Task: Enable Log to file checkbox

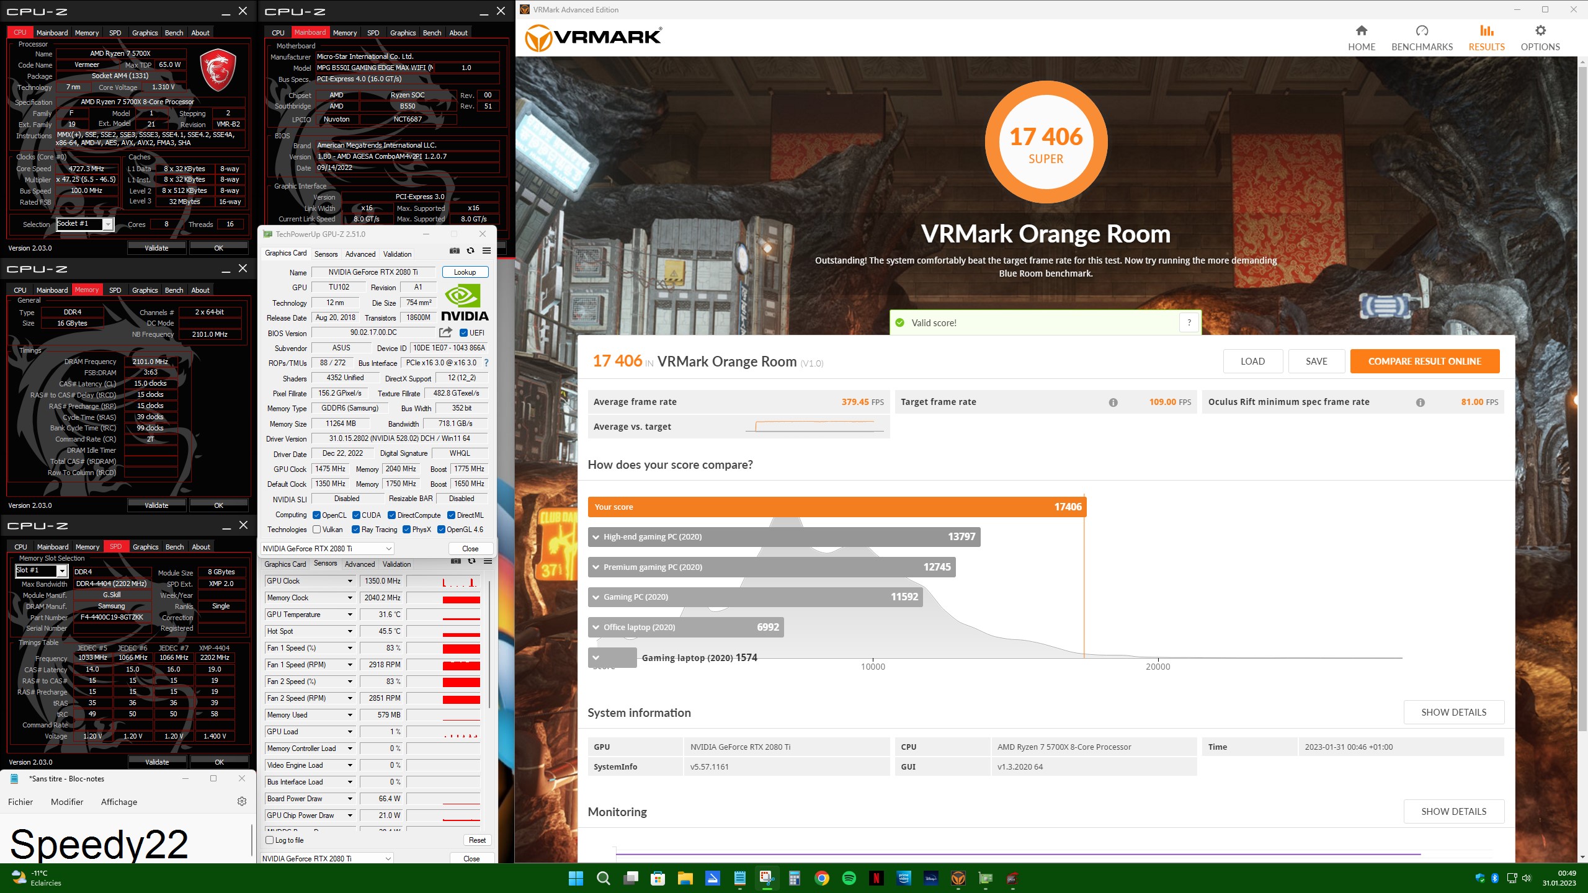Action: click(x=269, y=840)
